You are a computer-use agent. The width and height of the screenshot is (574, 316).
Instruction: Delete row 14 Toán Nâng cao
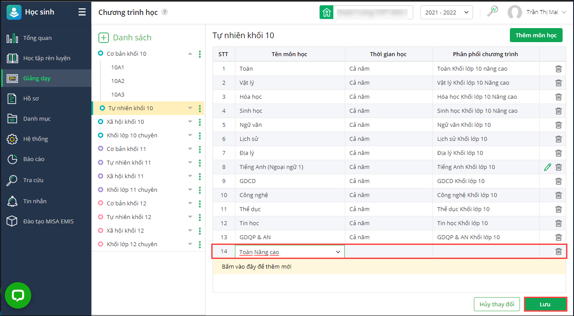pyautogui.click(x=559, y=251)
